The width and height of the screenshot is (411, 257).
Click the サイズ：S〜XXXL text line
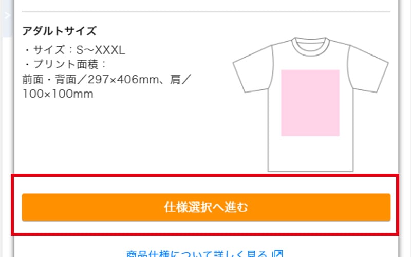(74, 50)
